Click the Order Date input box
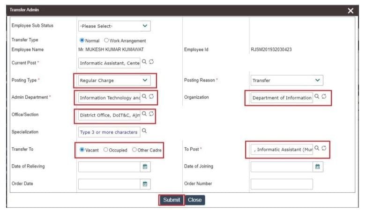 coord(109,184)
